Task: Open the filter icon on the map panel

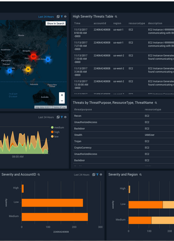Action: pyautogui.click(x=62, y=17)
